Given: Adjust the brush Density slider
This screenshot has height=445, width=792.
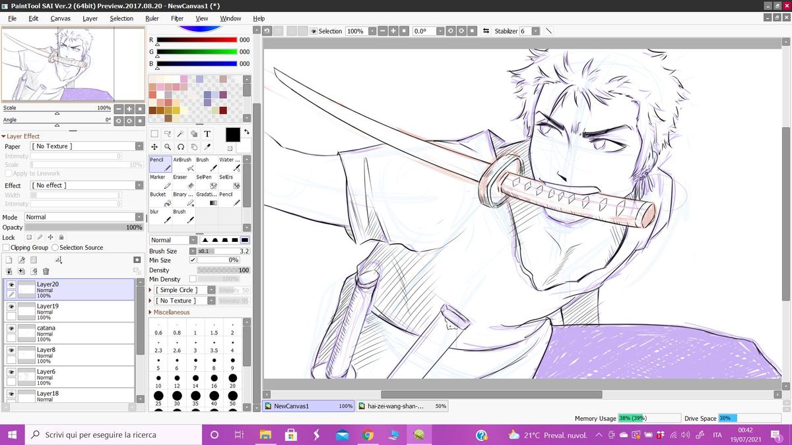Looking at the screenshot, I should point(224,270).
